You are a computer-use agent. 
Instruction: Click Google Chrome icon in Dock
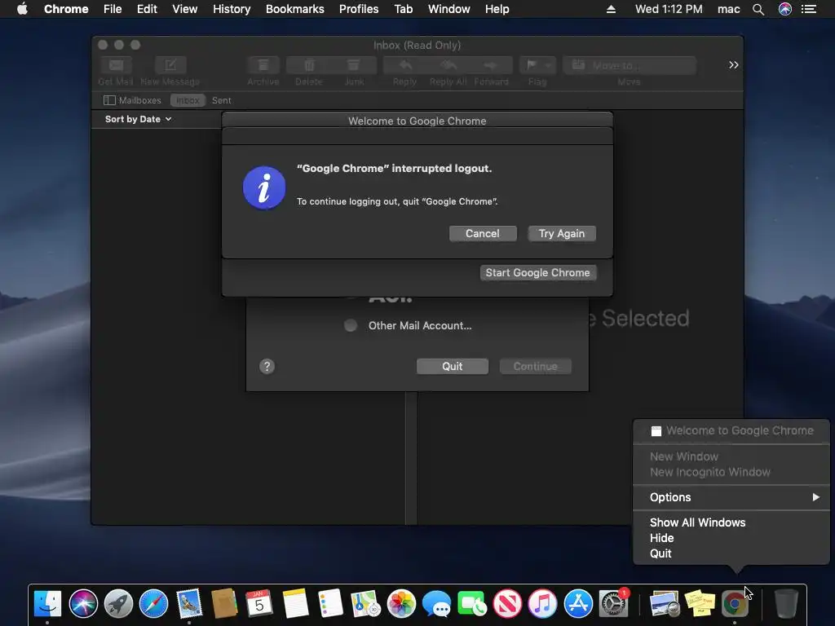[x=735, y=604]
